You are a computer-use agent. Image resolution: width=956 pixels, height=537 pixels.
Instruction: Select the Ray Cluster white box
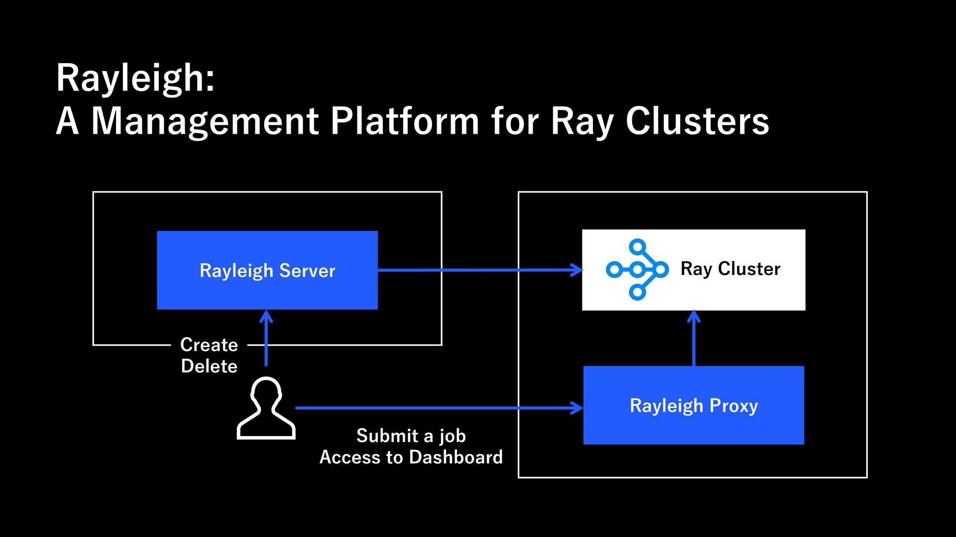click(x=694, y=270)
